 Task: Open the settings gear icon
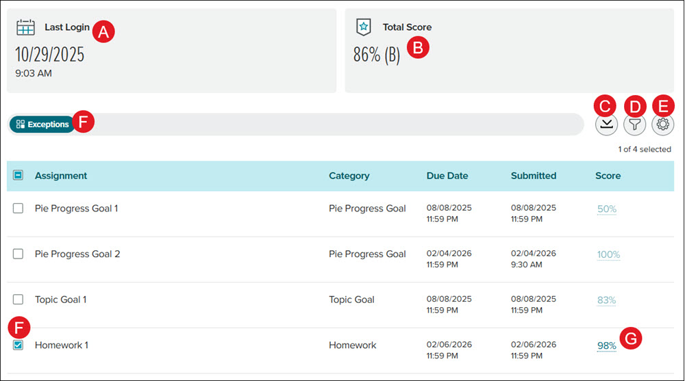click(x=662, y=124)
